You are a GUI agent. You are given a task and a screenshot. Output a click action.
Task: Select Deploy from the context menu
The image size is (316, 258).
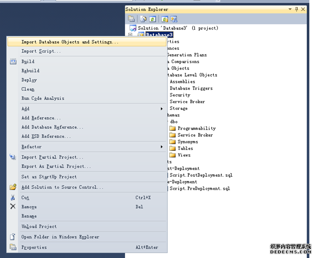(29, 80)
